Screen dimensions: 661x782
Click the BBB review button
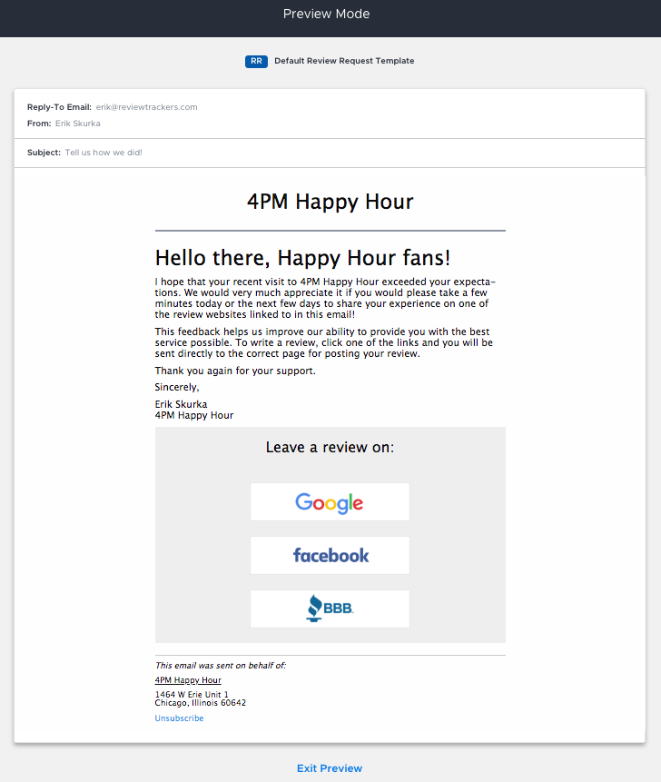pos(330,609)
